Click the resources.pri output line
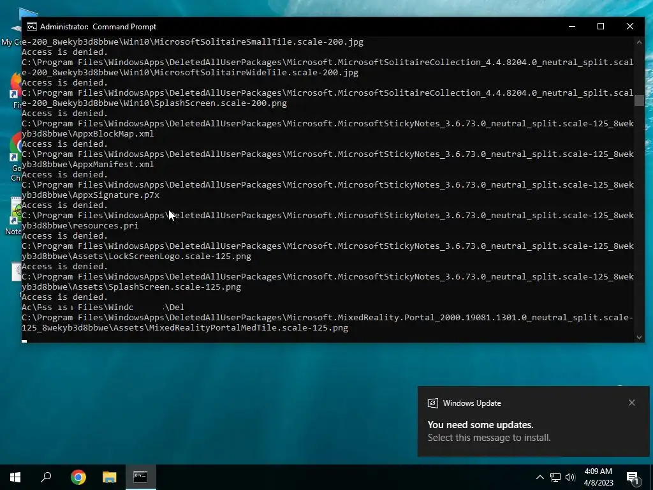 80,225
